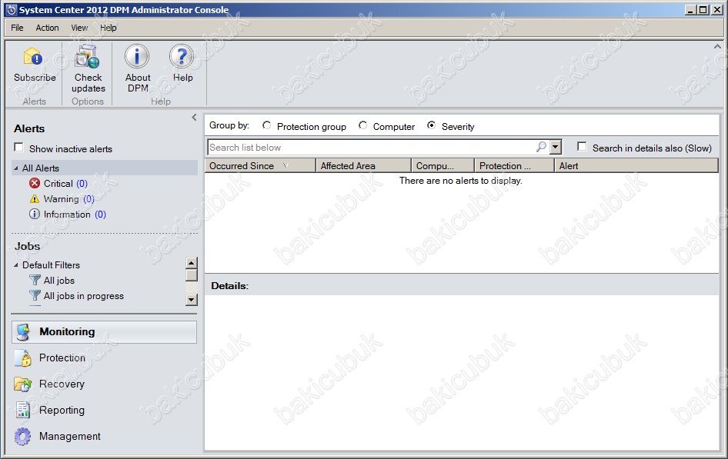728x459 pixels.
Task: Minimize the DPM console window
Action: (x=690, y=10)
